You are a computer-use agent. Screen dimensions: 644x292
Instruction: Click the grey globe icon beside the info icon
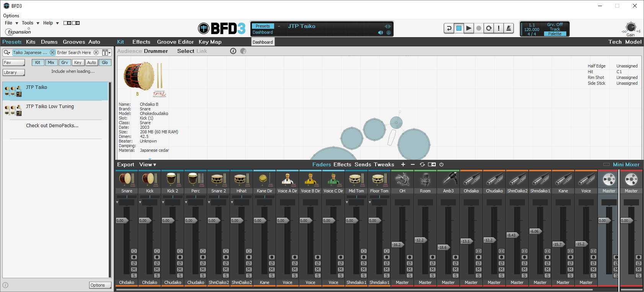[243, 51]
